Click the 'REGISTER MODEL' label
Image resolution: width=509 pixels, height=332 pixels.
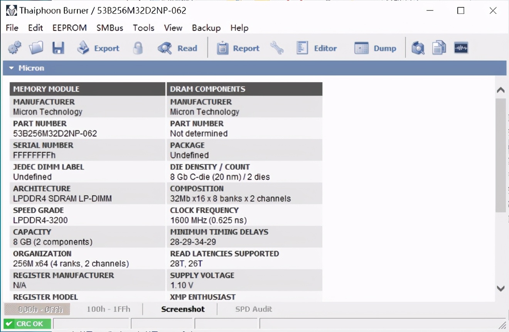[x=46, y=297]
